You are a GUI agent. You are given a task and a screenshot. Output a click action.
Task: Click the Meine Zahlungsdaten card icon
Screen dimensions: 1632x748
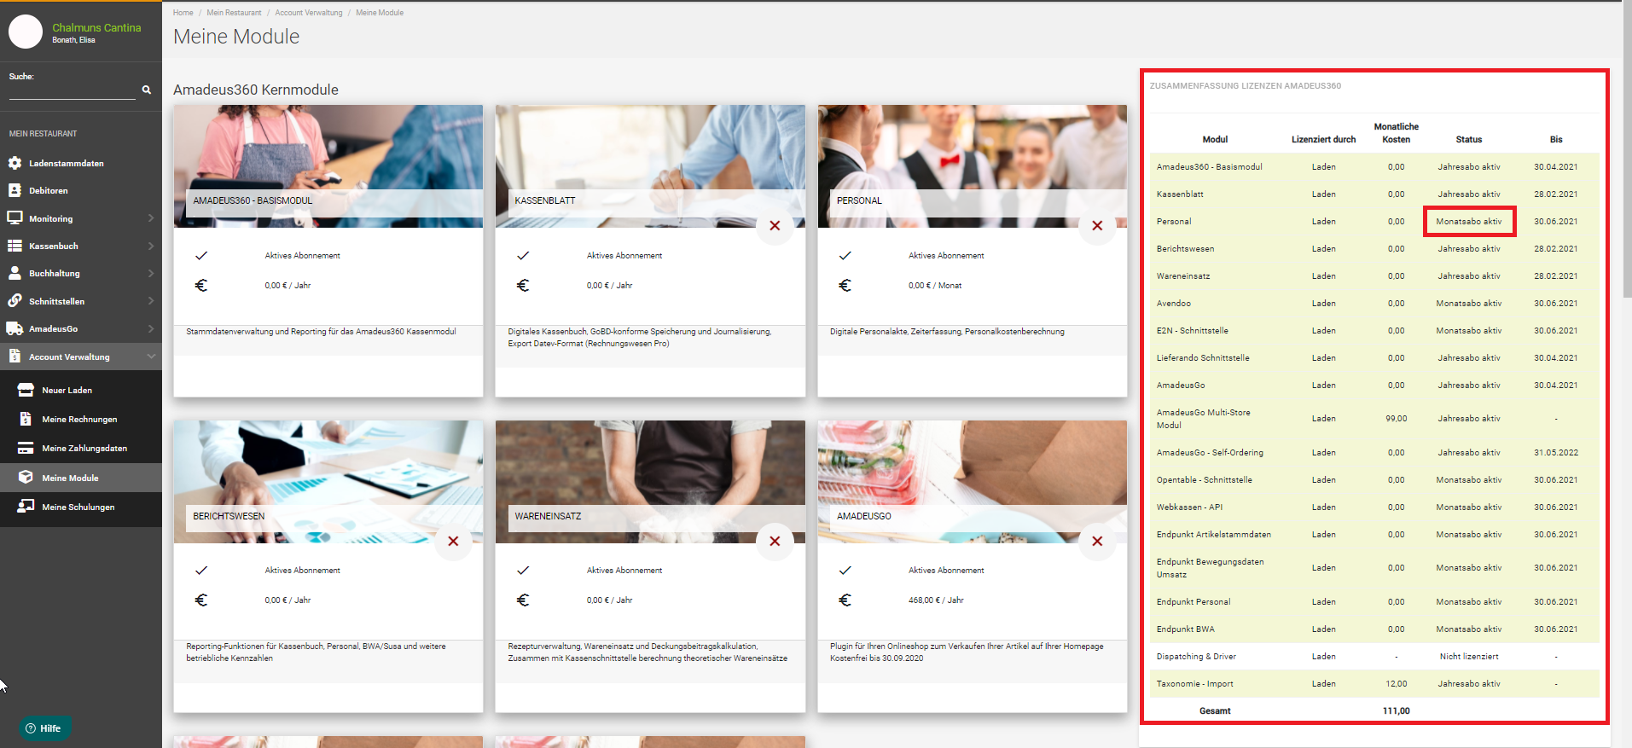point(26,448)
